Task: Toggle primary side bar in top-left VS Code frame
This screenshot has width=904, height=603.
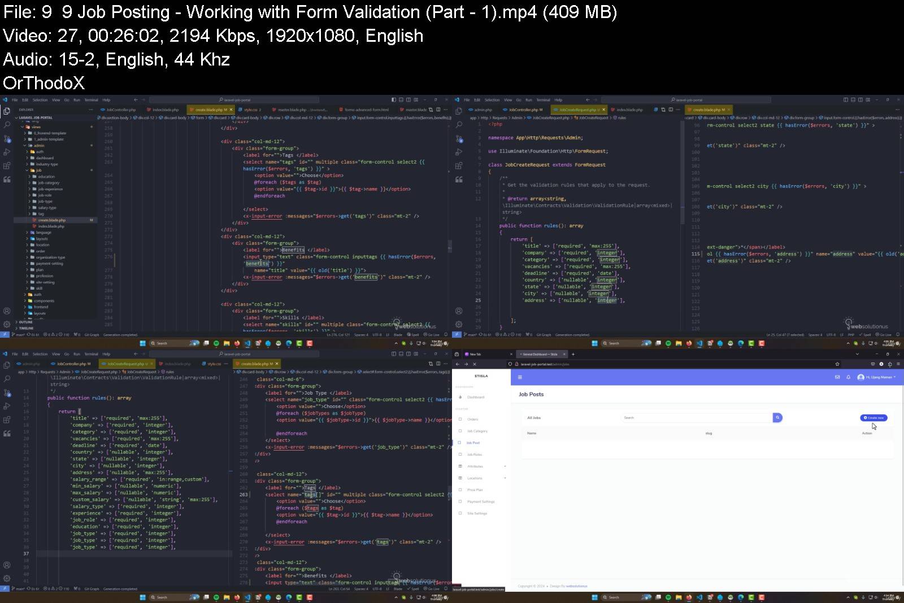Action: tap(394, 100)
